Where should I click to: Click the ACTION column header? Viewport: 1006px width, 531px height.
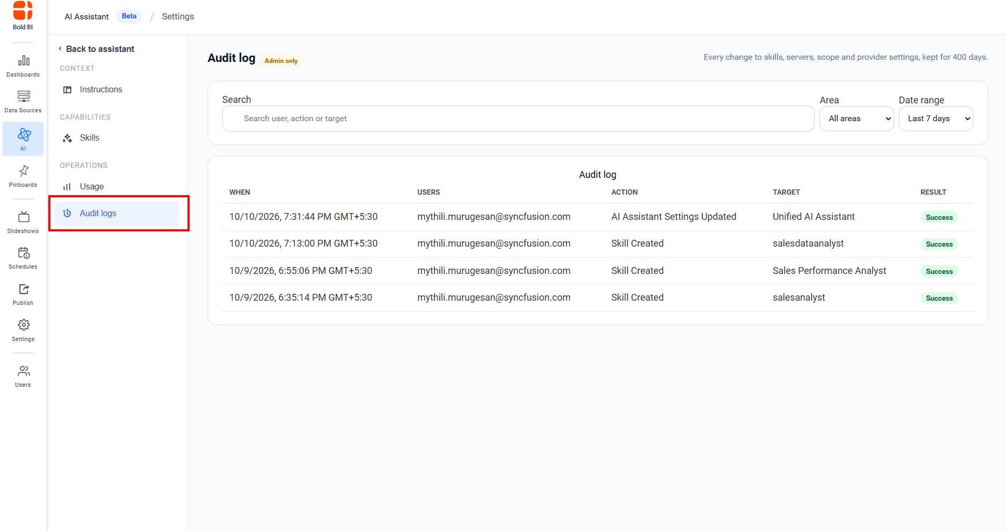[x=624, y=193]
